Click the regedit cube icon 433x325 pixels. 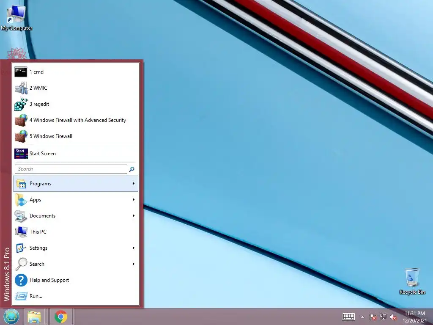(21, 104)
